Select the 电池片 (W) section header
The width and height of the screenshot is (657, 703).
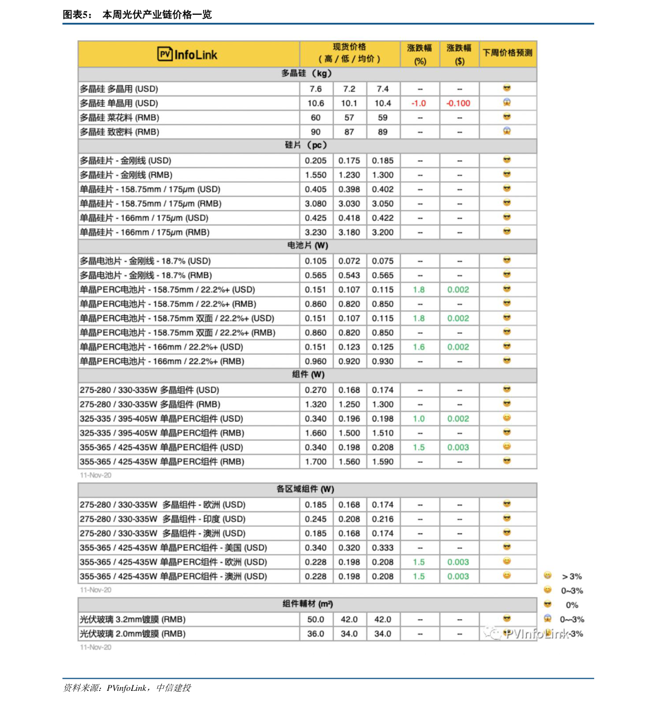(307, 246)
